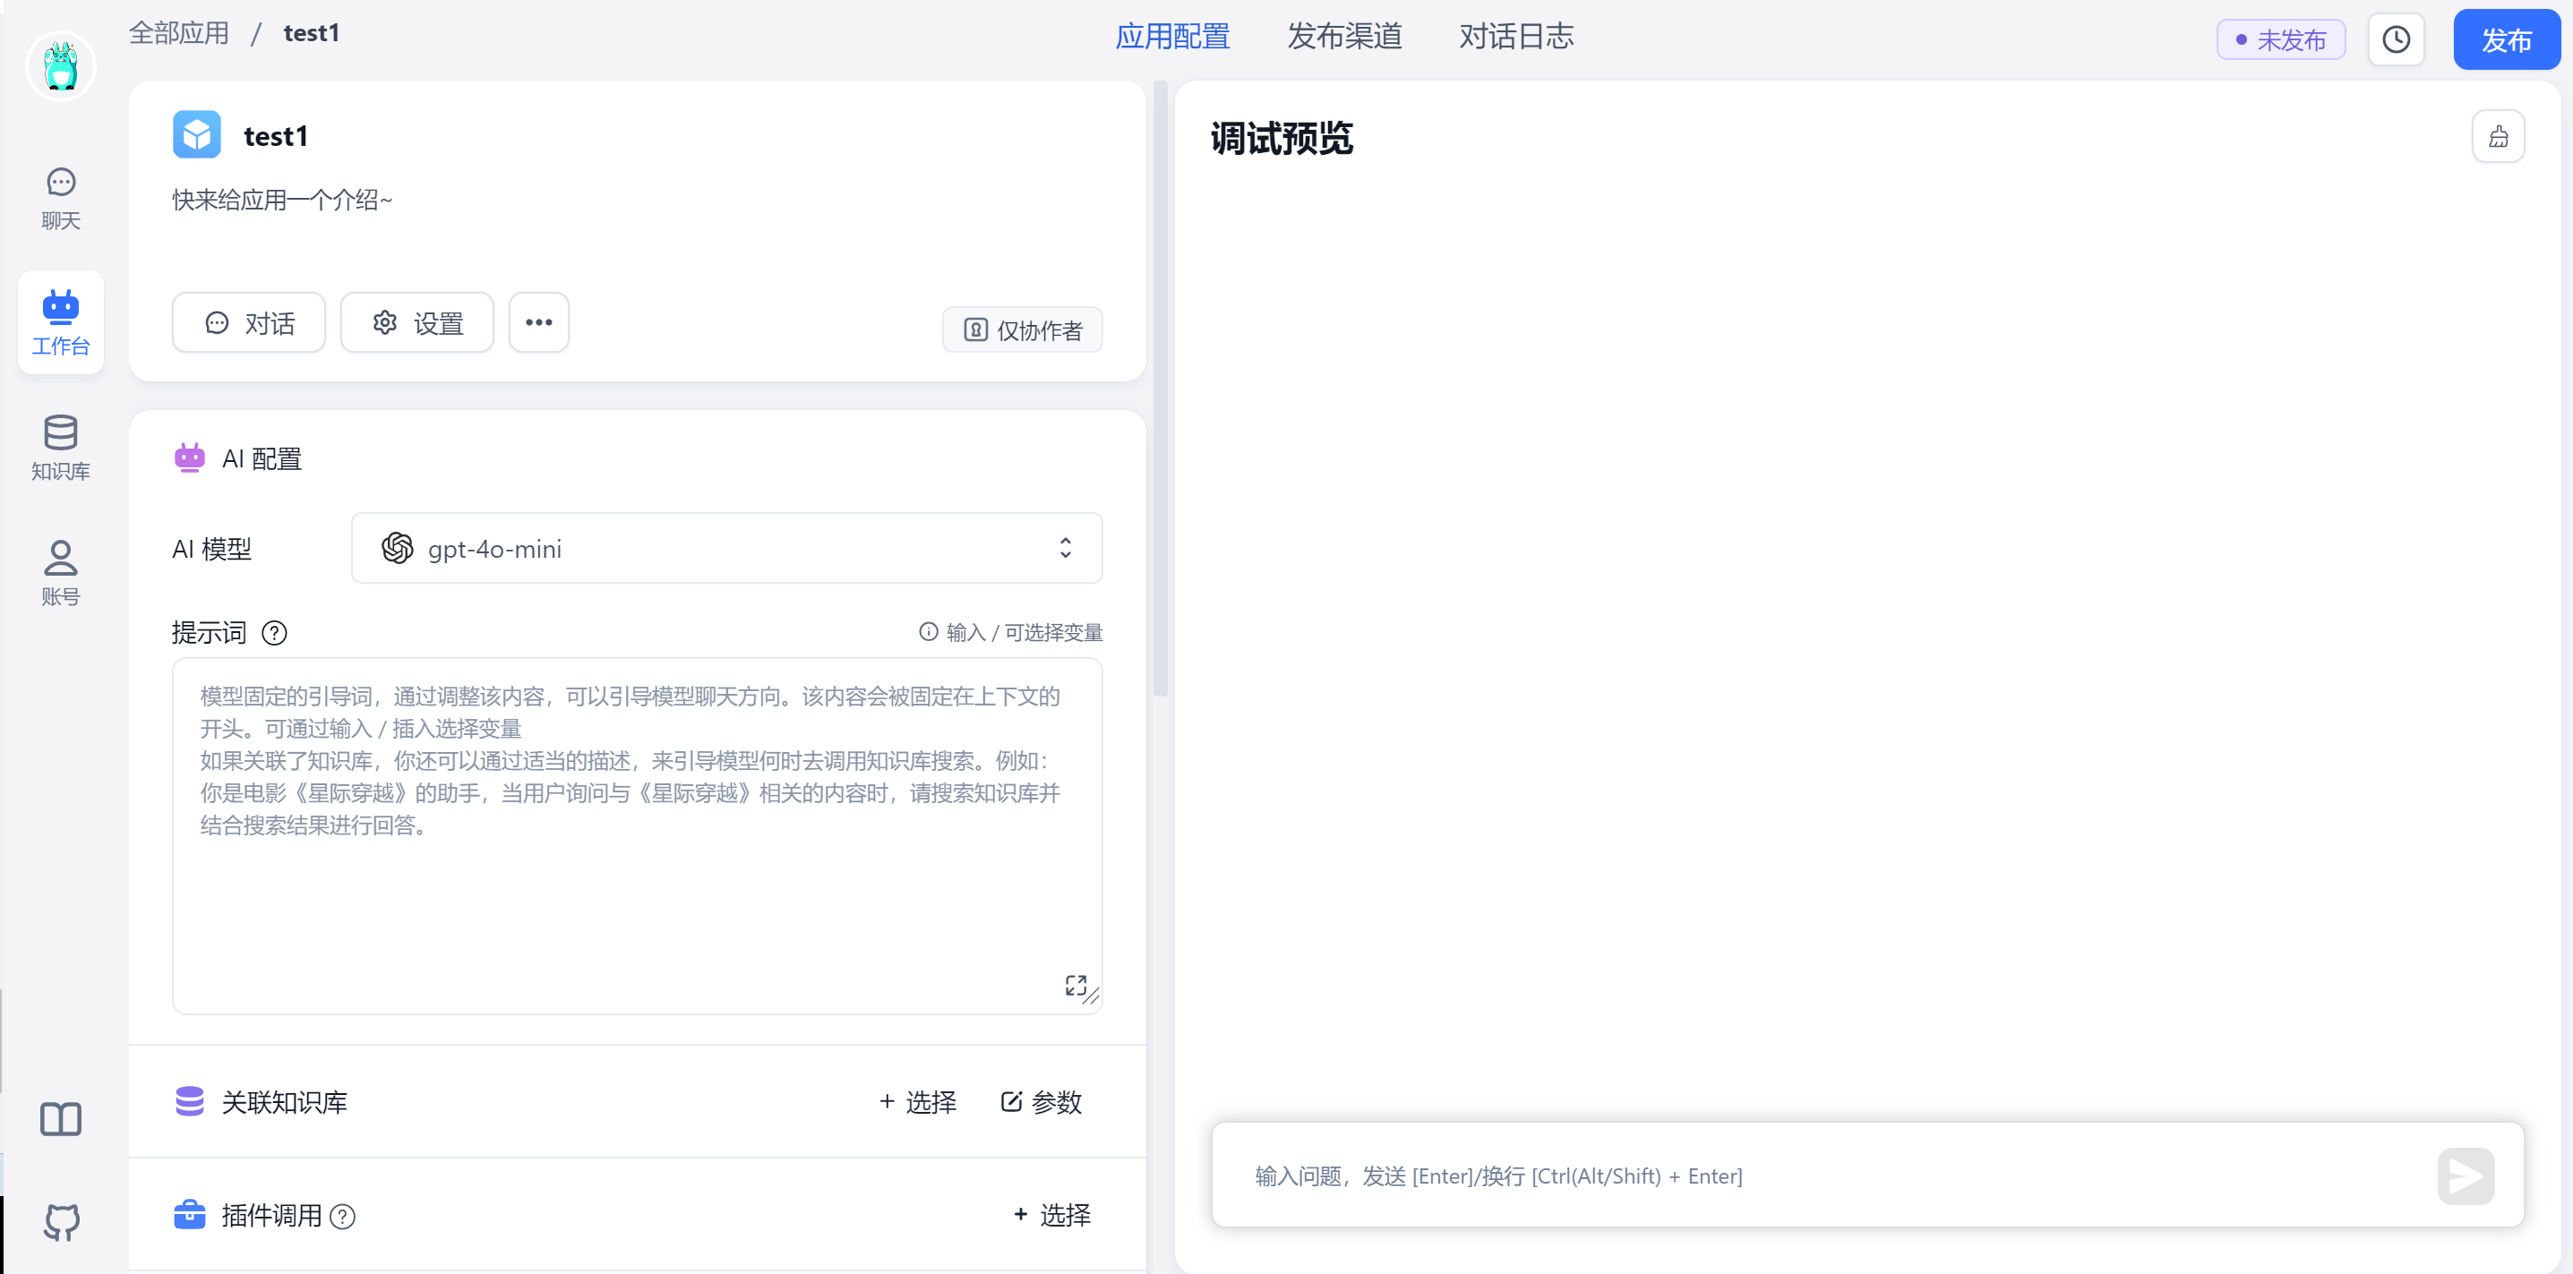The width and height of the screenshot is (2573, 1274).
Task: Open the 知识库 knowledge base sidebar item
Action: click(x=61, y=448)
